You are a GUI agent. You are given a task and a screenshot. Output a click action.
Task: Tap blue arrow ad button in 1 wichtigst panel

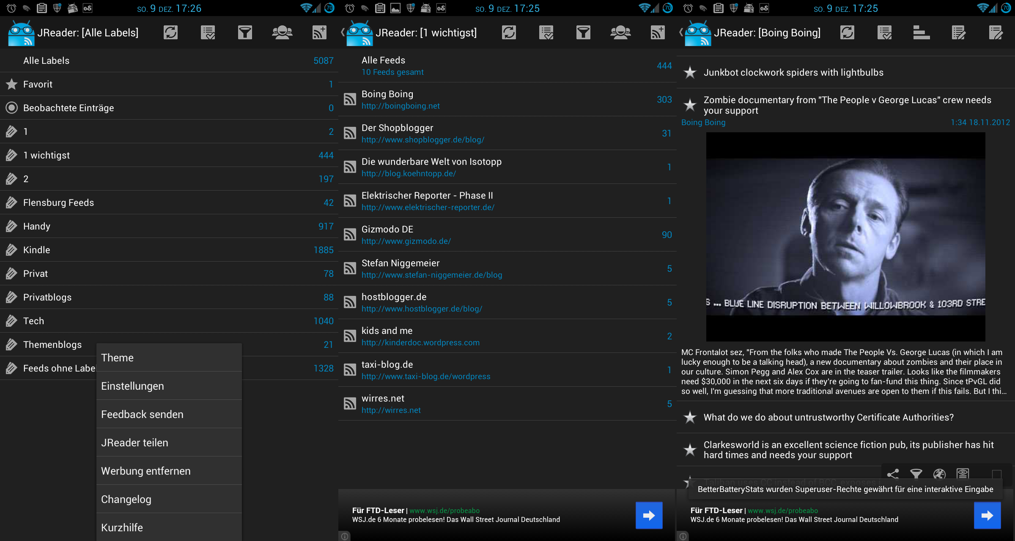pos(649,515)
